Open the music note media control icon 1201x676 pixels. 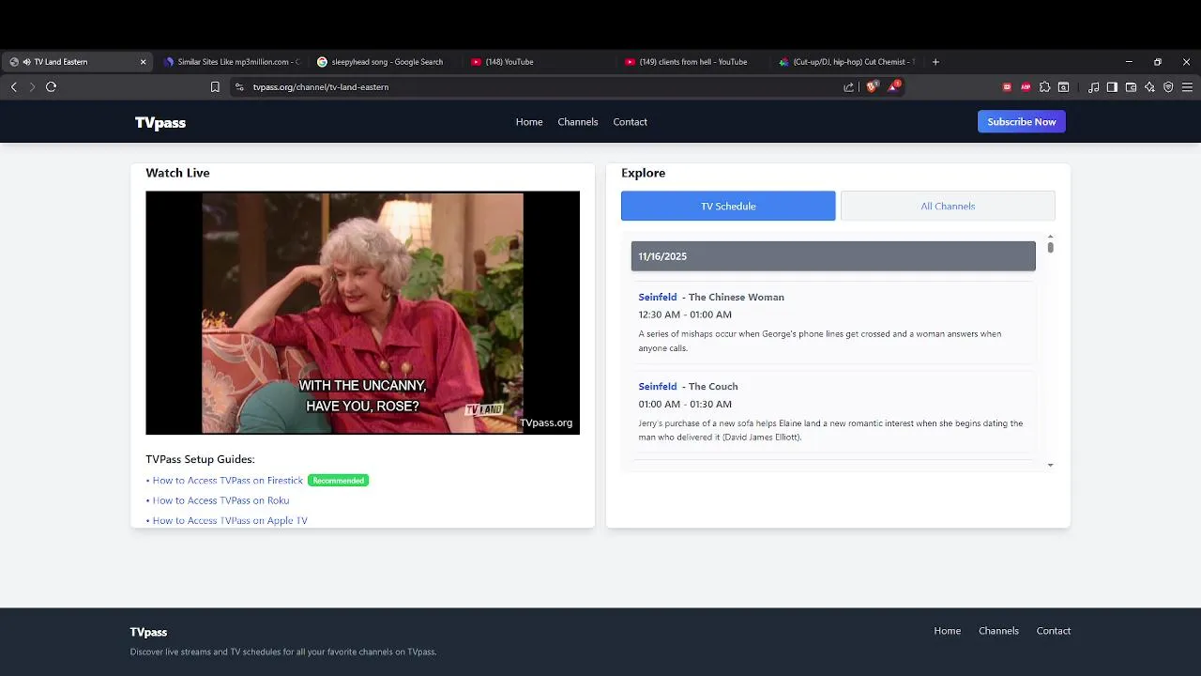click(1093, 86)
